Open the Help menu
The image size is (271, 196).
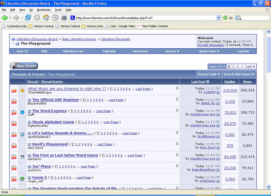pos(68,10)
